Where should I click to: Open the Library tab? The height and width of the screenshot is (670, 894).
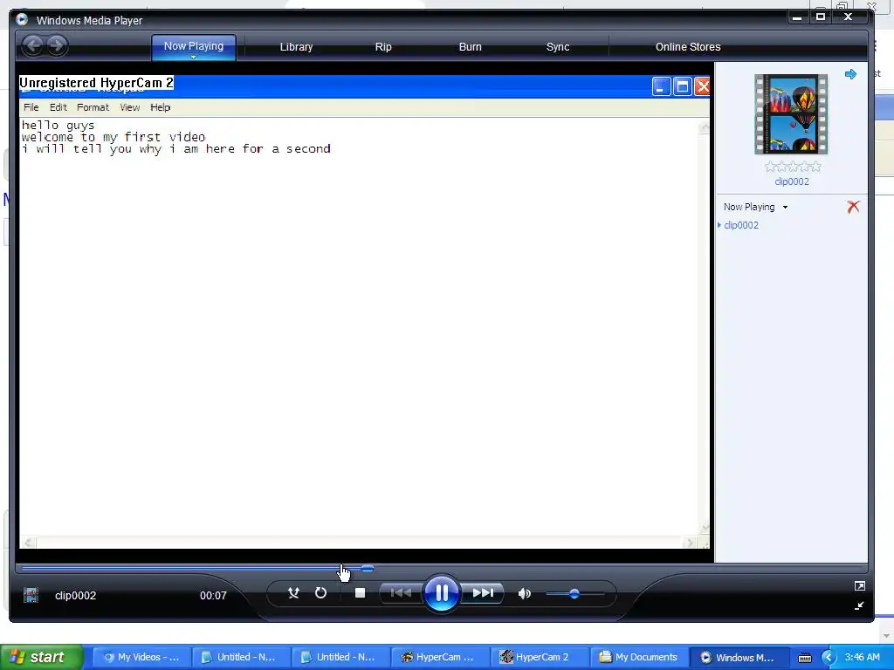click(297, 47)
